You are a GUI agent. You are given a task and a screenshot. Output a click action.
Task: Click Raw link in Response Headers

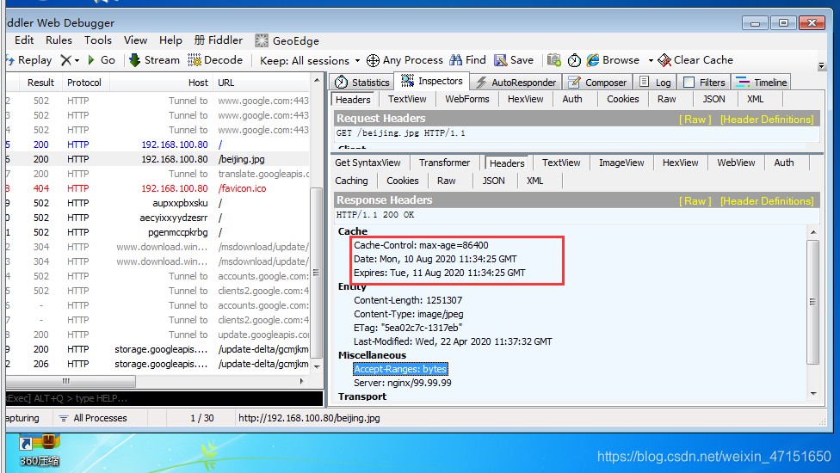click(x=695, y=201)
